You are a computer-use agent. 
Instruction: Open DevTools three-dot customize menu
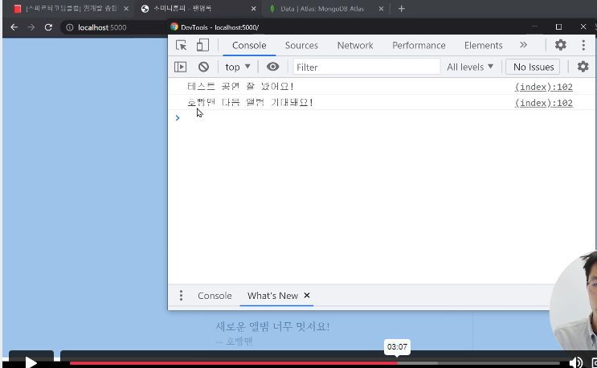(583, 45)
